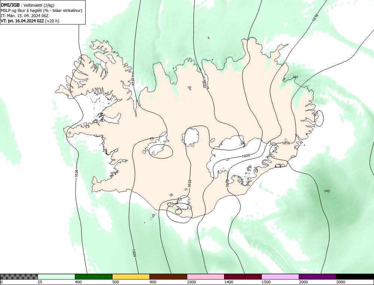
Task: Click the CAPE maximum value 143
Action: coord(327,191)
